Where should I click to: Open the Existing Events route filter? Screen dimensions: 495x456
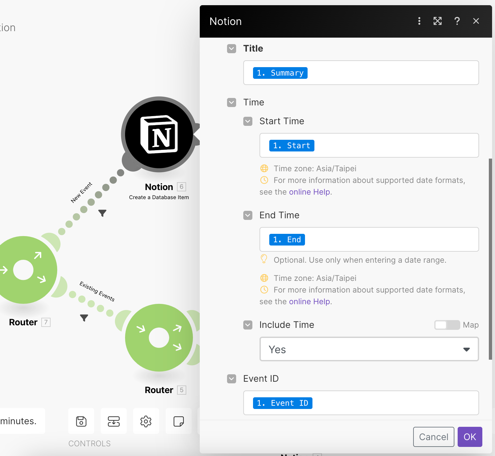point(84,318)
